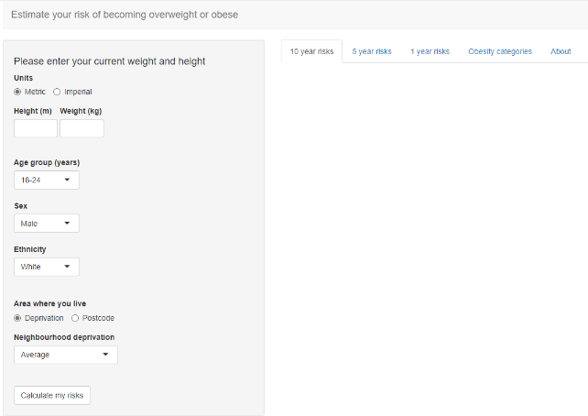Click the Calculate my risks button
The image size is (588, 416).
52,395
